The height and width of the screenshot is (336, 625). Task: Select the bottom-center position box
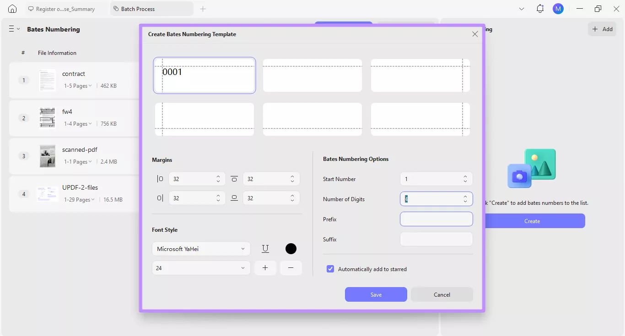[x=312, y=119]
